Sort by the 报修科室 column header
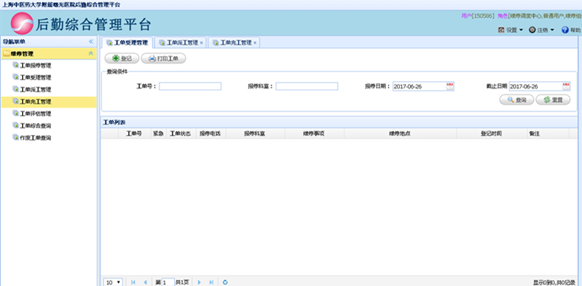Screen dimensions: 582x286 coord(255,133)
